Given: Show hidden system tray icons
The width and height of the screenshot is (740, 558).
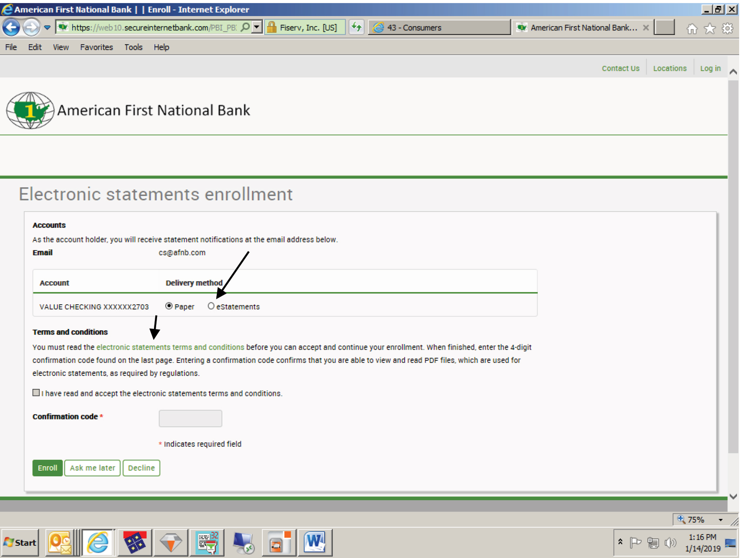Looking at the screenshot, I should tap(620, 542).
